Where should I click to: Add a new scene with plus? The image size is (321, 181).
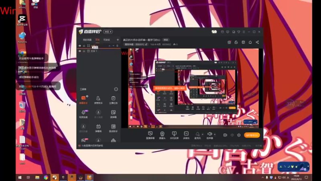click(x=118, y=39)
